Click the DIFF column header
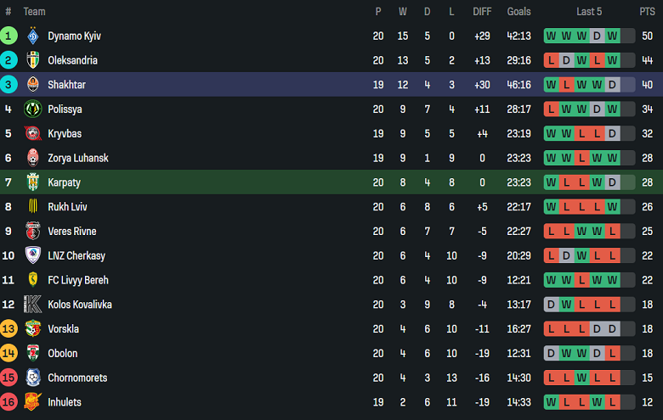Screen dimensions: 663x420 482,12
